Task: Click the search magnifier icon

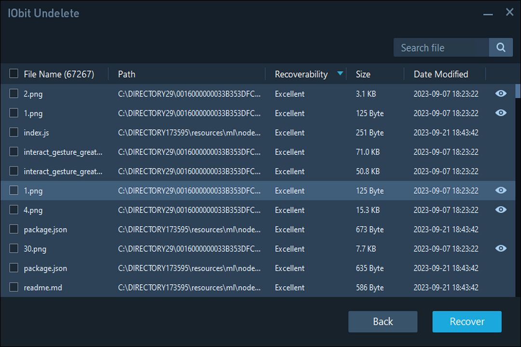Action: pyautogui.click(x=501, y=47)
